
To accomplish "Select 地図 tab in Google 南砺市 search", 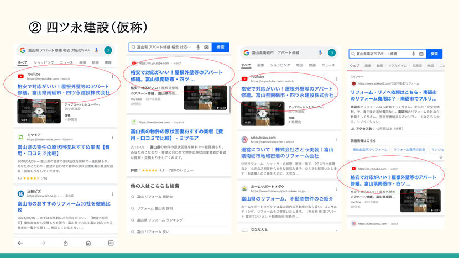I will pyautogui.click(x=300, y=65).
